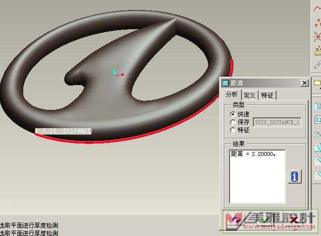Click the 2.20 DISTANCE label on model
The width and height of the screenshot is (321, 236).
[x=63, y=131]
